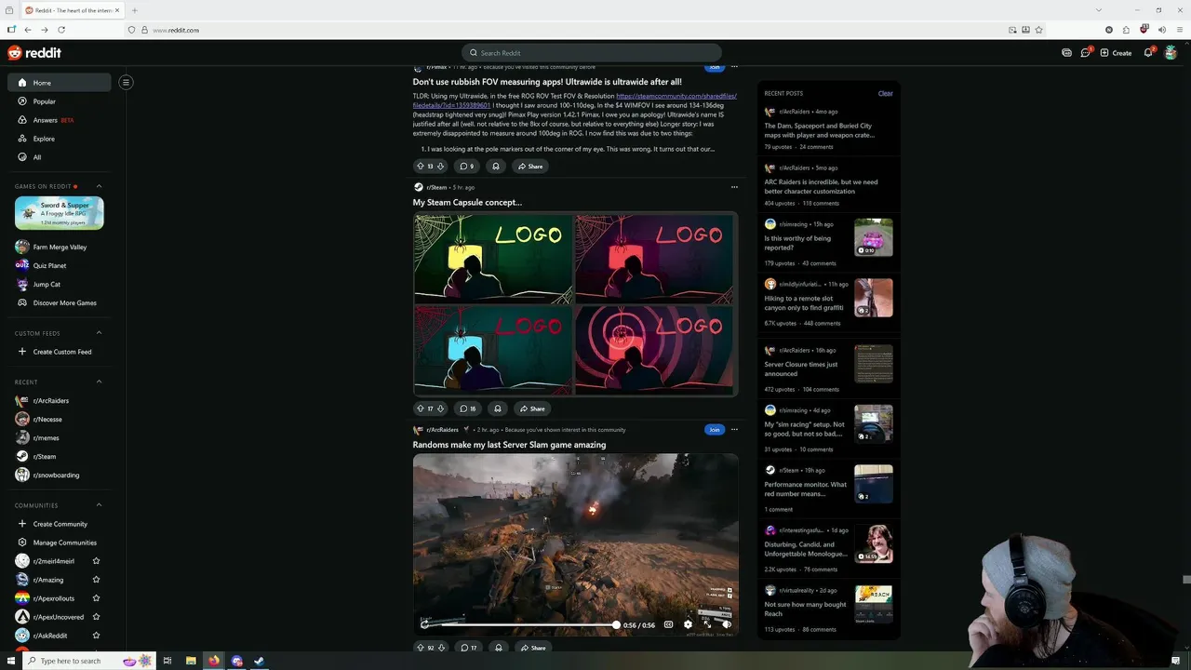Open Create Custom Feed
The image size is (1191, 670).
60,352
